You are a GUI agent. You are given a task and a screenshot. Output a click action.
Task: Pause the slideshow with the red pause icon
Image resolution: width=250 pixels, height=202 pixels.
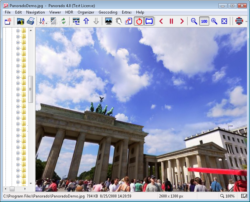(171, 21)
